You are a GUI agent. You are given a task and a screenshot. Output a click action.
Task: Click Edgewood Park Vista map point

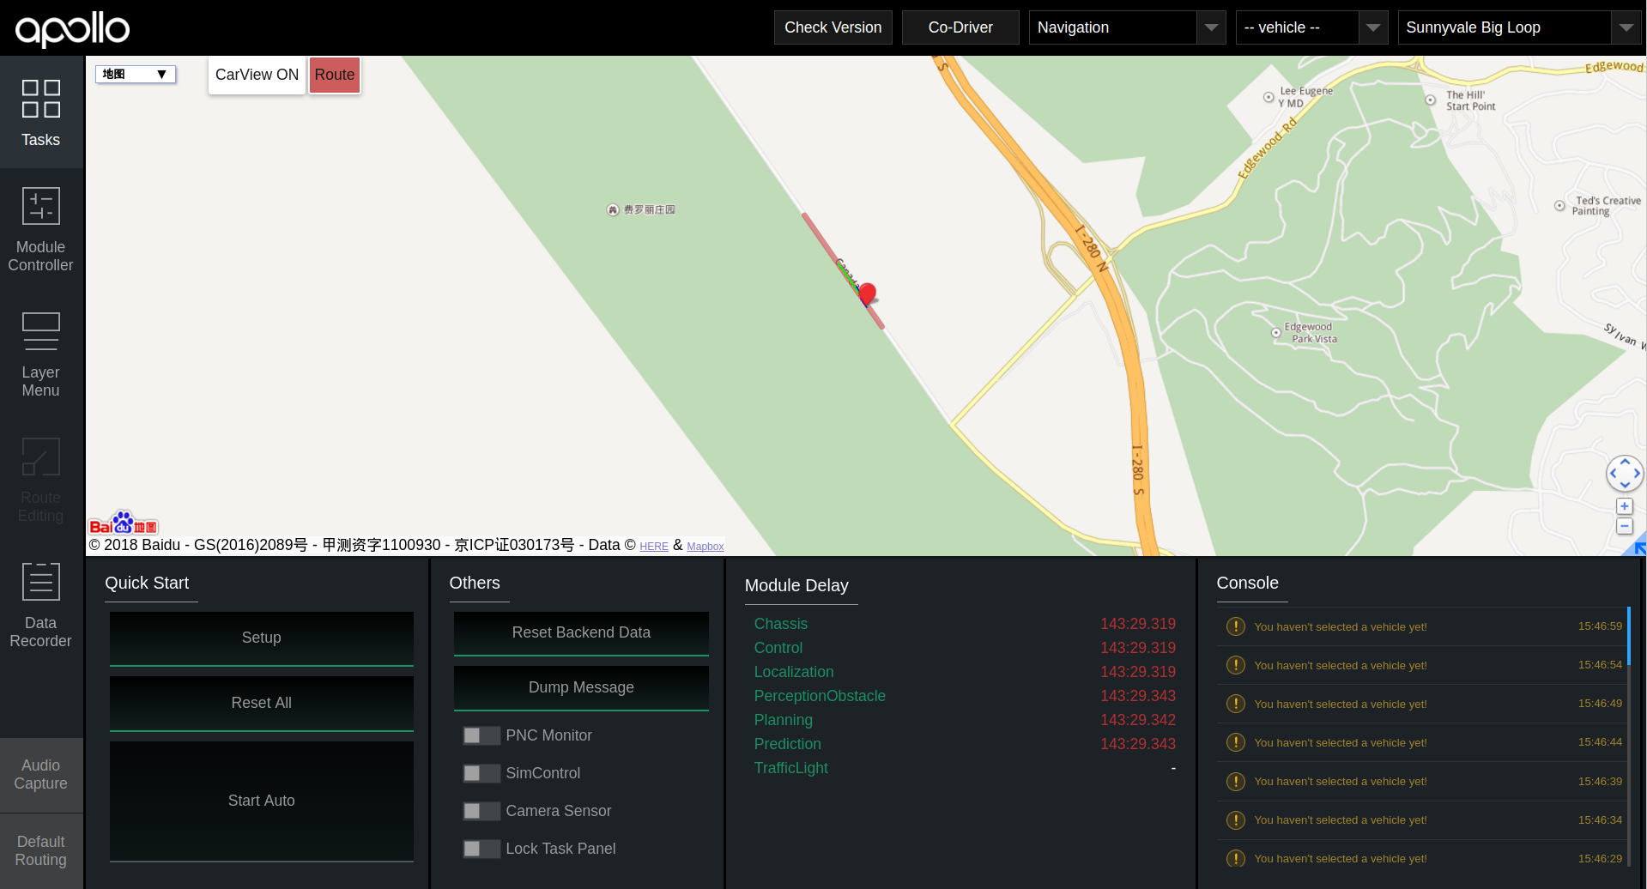pyautogui.click(x=1276, y=333)
